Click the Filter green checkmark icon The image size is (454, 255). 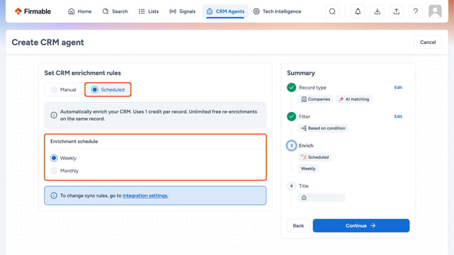291,117
